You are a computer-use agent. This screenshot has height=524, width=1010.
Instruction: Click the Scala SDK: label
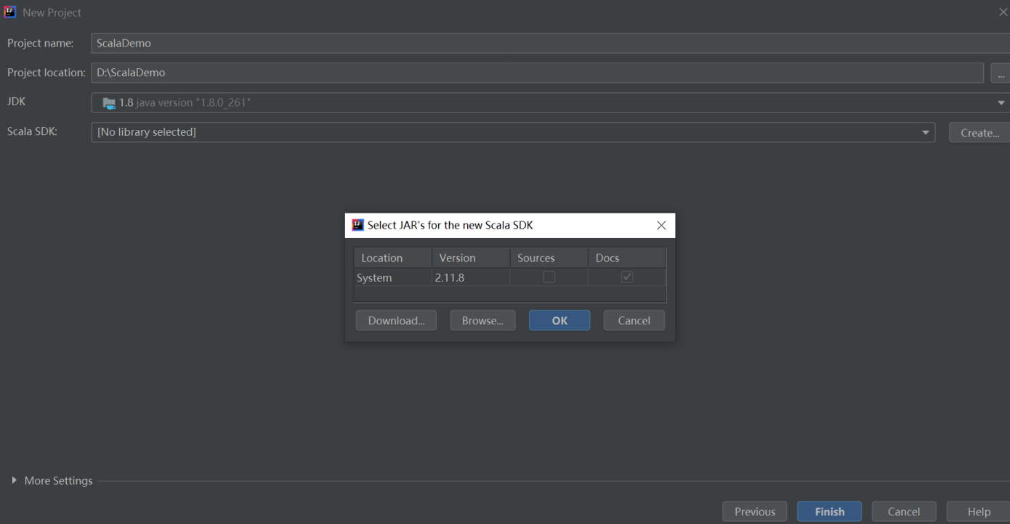[x=32, y=131]
